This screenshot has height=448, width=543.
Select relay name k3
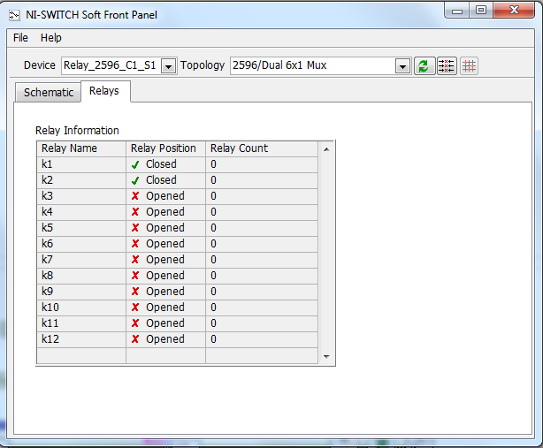coord(81,196)
